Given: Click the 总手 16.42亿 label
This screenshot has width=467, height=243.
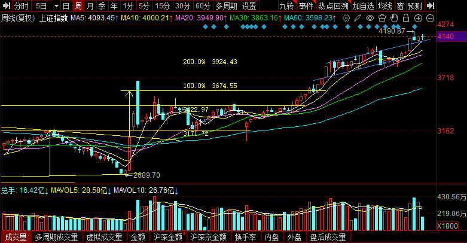Looking at the screenshot, I should coord(25,190).
